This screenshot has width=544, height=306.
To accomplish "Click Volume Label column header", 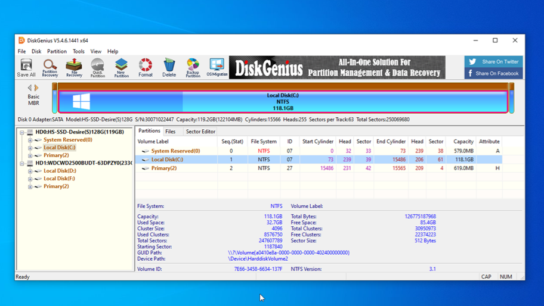I will pos(153,142).
